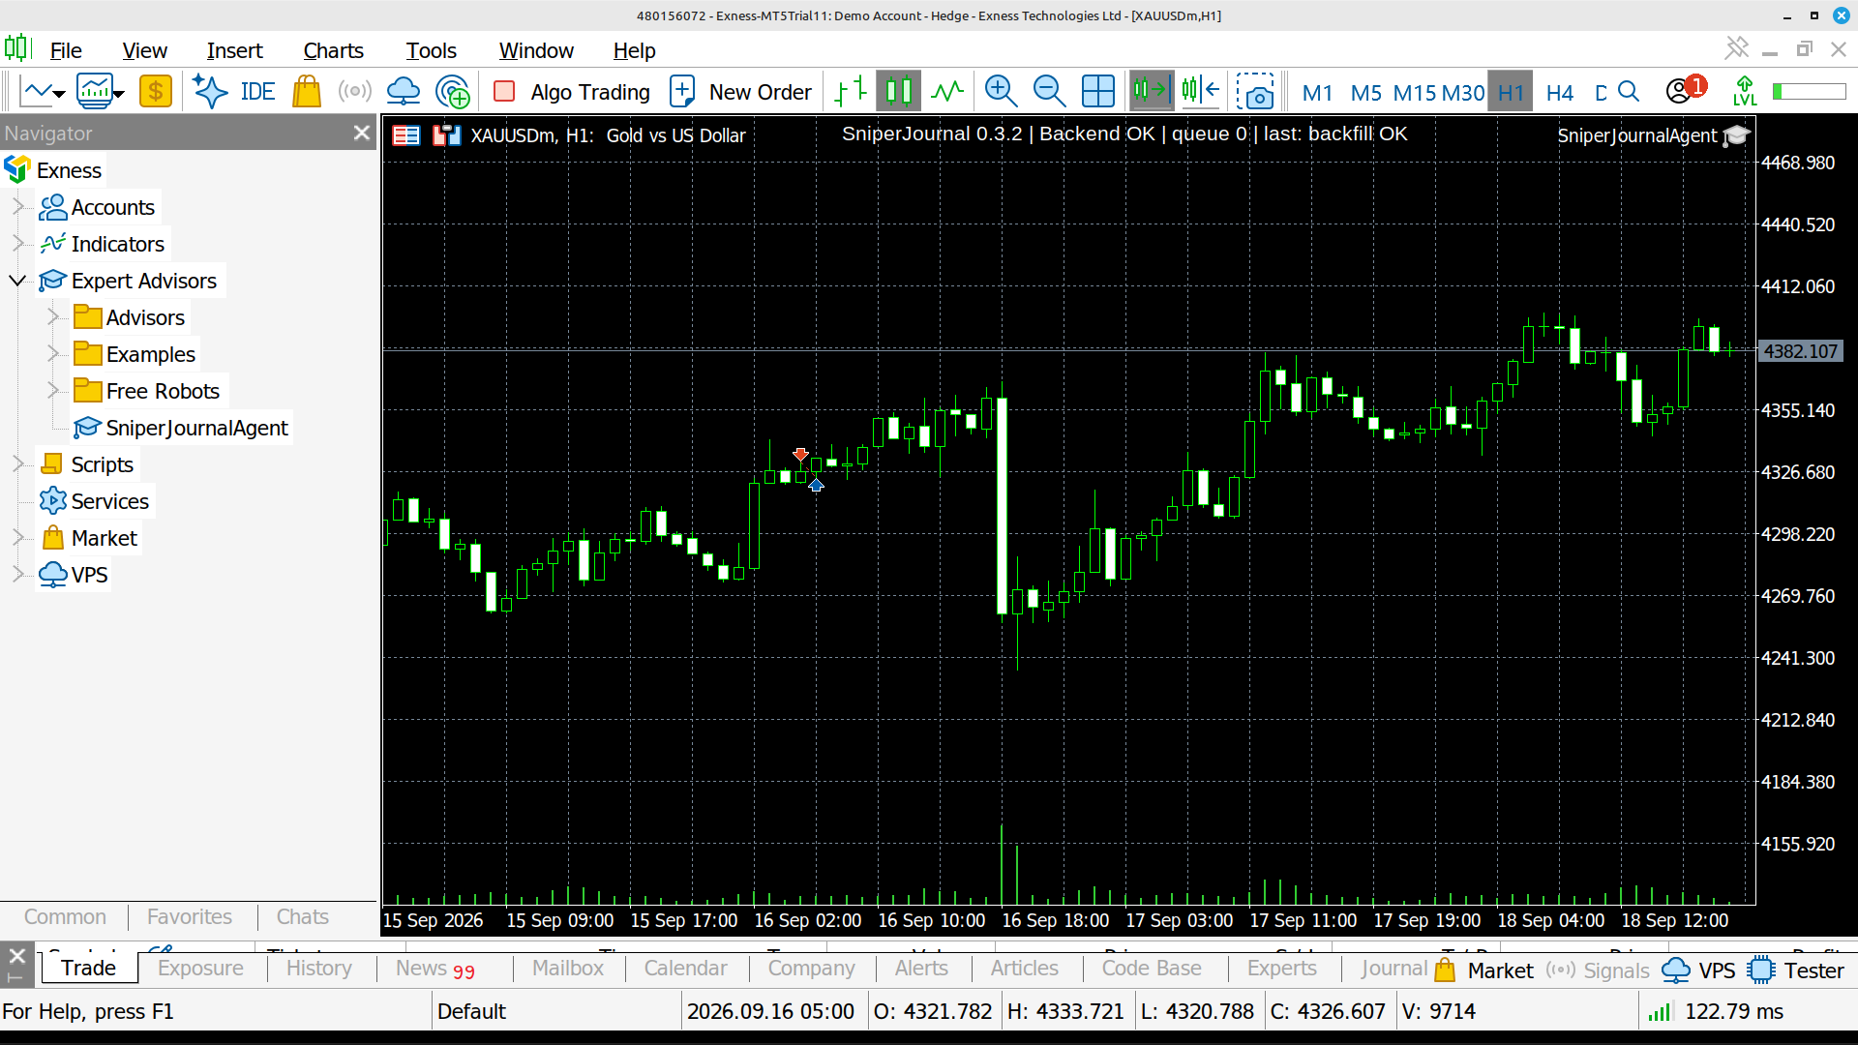Viewport: 1858px width, 1045px height.
Task: Open the account profile with notification badge
Action: [1685, 90]
